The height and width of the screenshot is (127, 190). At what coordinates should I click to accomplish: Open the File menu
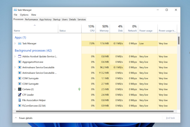click(16, 15)
